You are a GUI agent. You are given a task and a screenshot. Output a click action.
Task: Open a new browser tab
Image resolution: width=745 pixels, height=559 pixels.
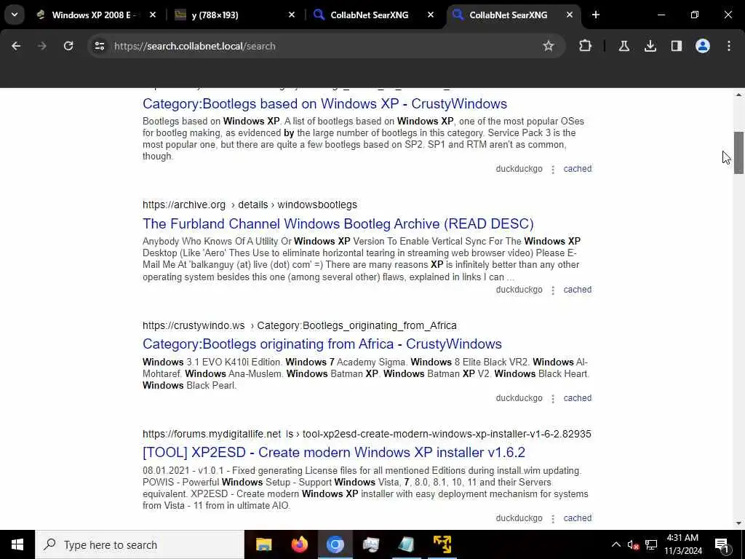coord(596,15)
